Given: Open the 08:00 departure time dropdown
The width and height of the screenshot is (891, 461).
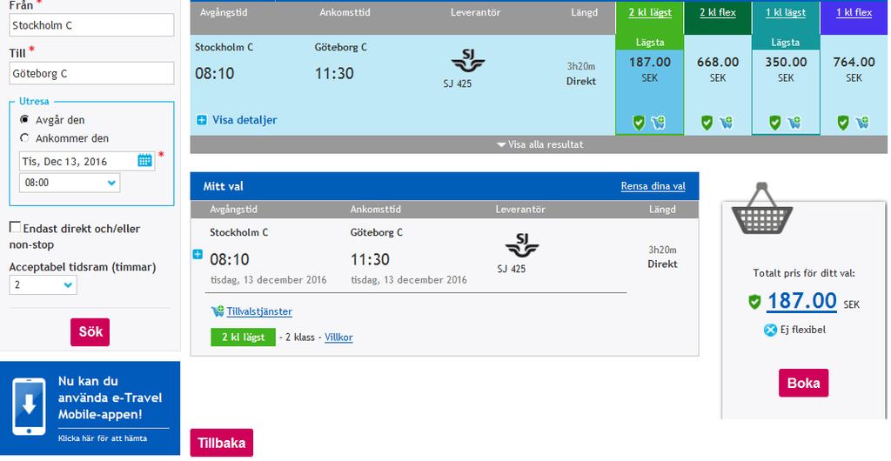Looking at the screenshot, I should point(70,183).
